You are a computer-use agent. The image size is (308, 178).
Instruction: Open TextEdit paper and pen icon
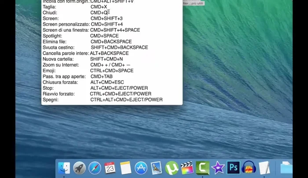(x=264, y=168)
